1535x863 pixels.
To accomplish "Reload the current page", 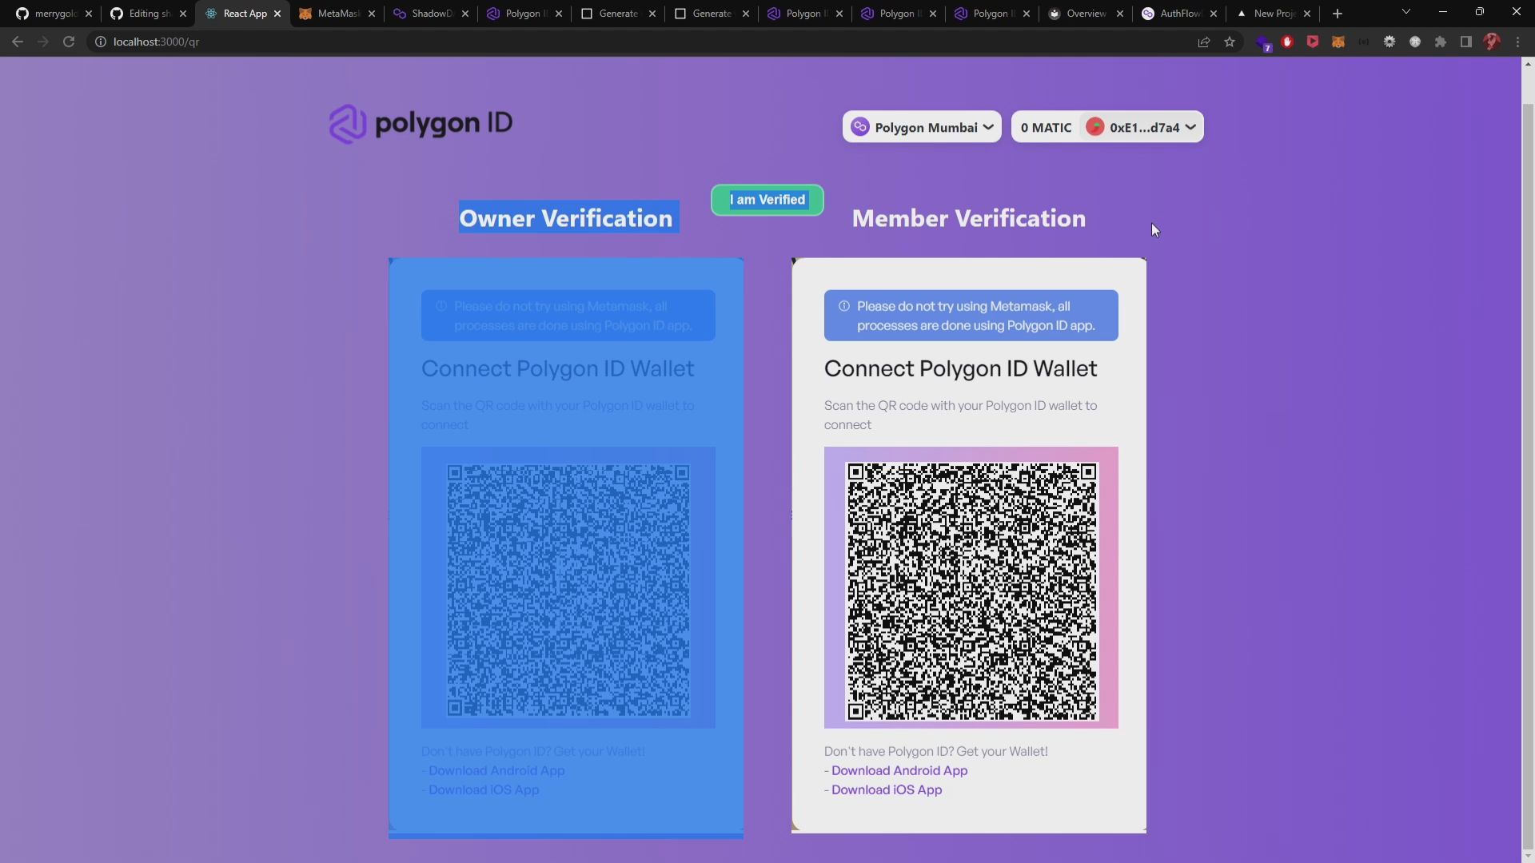I will click(69, 42).
